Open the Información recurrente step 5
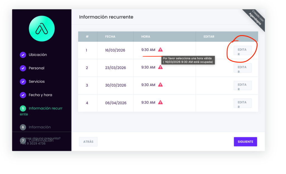The image size is (286, 174). [42, 108]
